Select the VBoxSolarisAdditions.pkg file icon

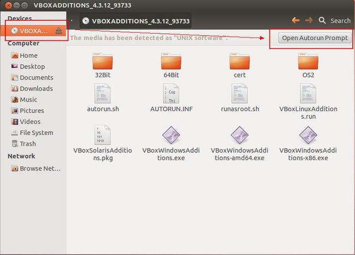[x=103, y=135]
